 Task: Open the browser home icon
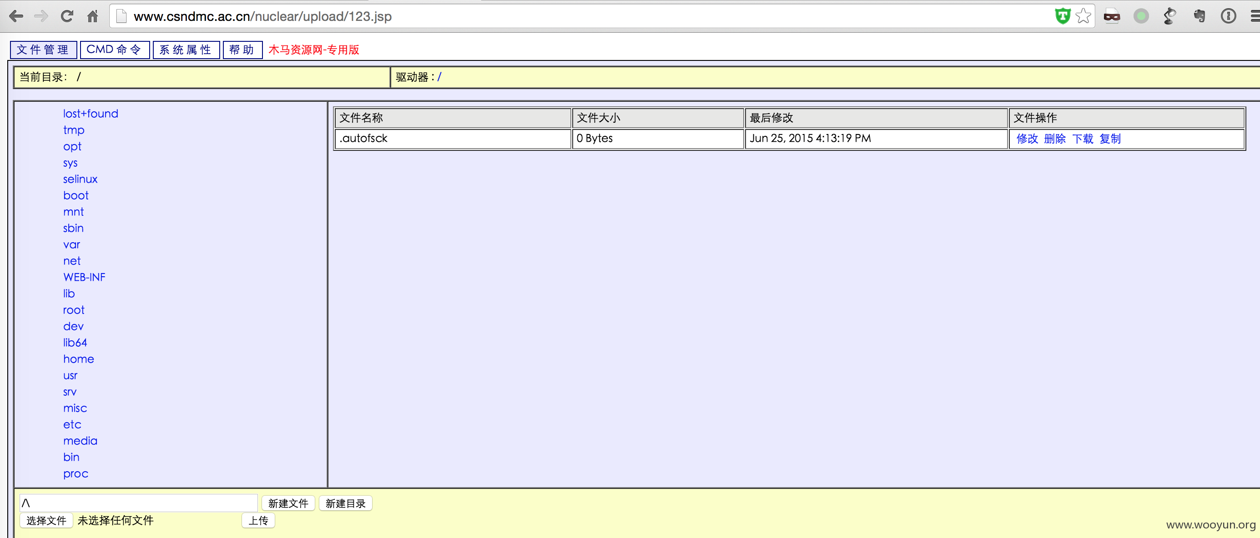click(x=92, y=17)
